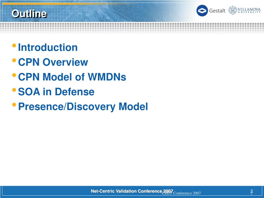Click 'Net-Centric Validation Conference 2007' footer text
This screenshot has width=264, height=198.
click(132, 191)
